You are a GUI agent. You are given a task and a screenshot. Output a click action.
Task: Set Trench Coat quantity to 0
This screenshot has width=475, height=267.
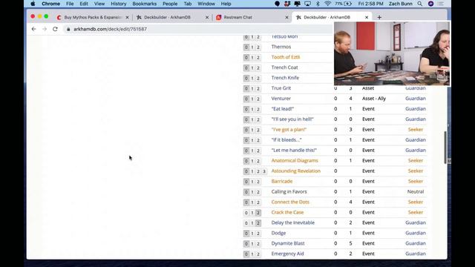(x=246, y=67)
